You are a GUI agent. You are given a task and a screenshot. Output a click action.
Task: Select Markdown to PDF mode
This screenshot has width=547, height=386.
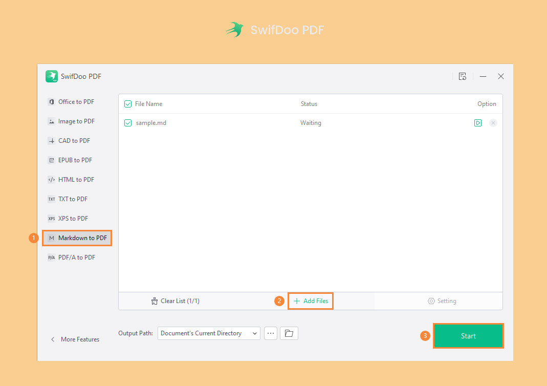pos(77,238)
